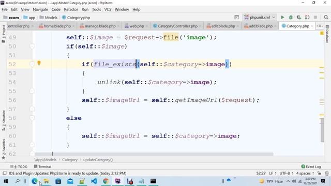
Task: Launch Microsoft Edge from taskbar
Action: [x=35, y=181]
